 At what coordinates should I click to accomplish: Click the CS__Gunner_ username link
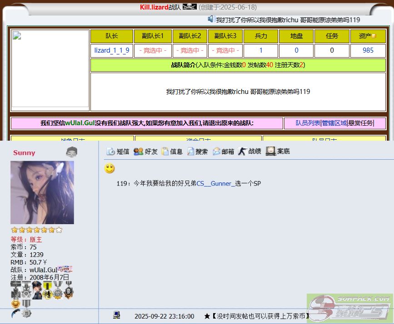(x=215, y=184)
